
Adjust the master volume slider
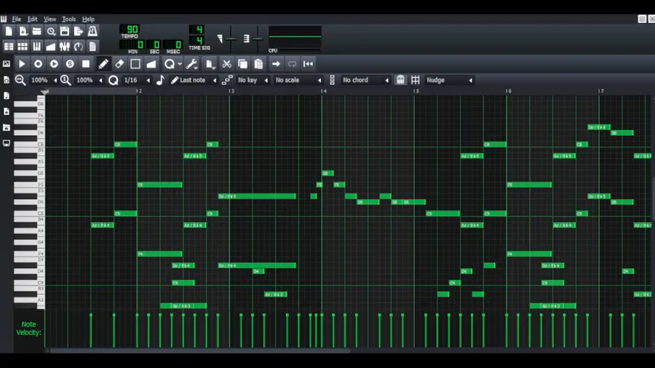pyautogui.click(x=231, y=39)
